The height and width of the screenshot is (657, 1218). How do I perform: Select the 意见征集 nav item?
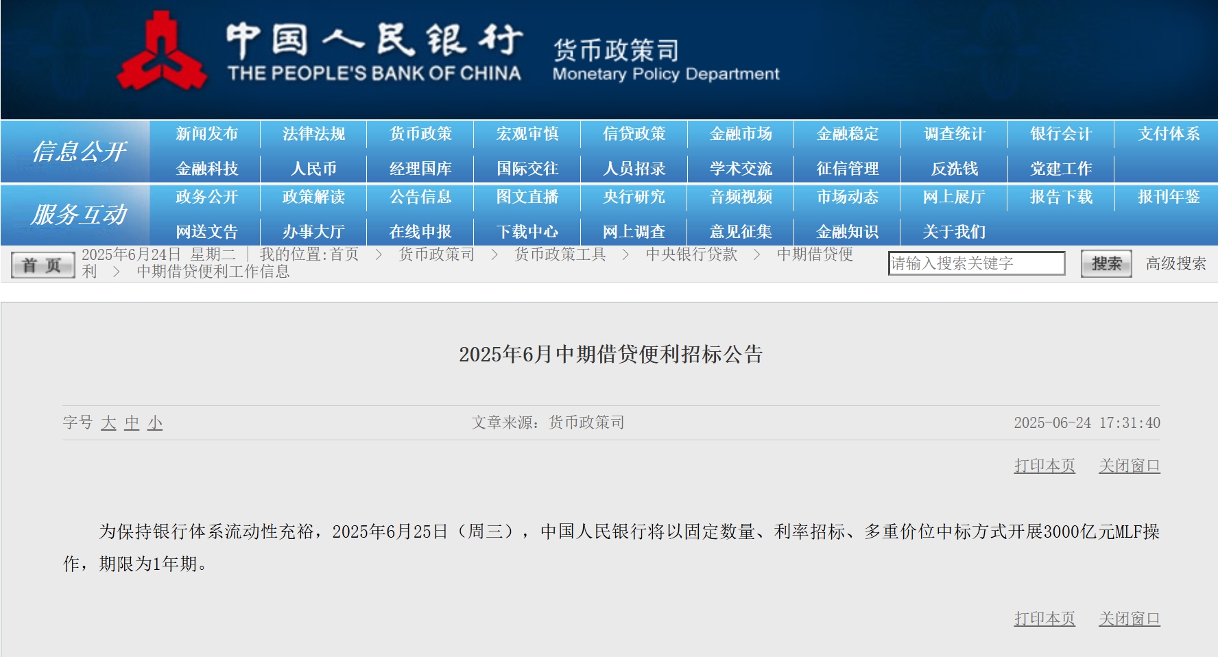(x=741, y=232)
